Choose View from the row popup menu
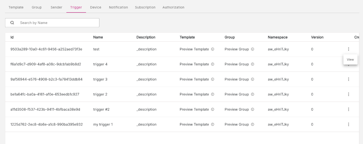The image size is (363, 144). pos(350,59)
